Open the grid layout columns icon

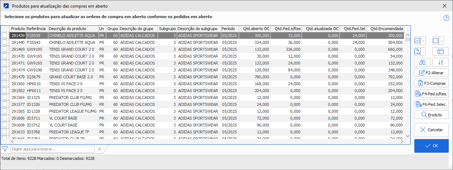click(x=441, y=51)
